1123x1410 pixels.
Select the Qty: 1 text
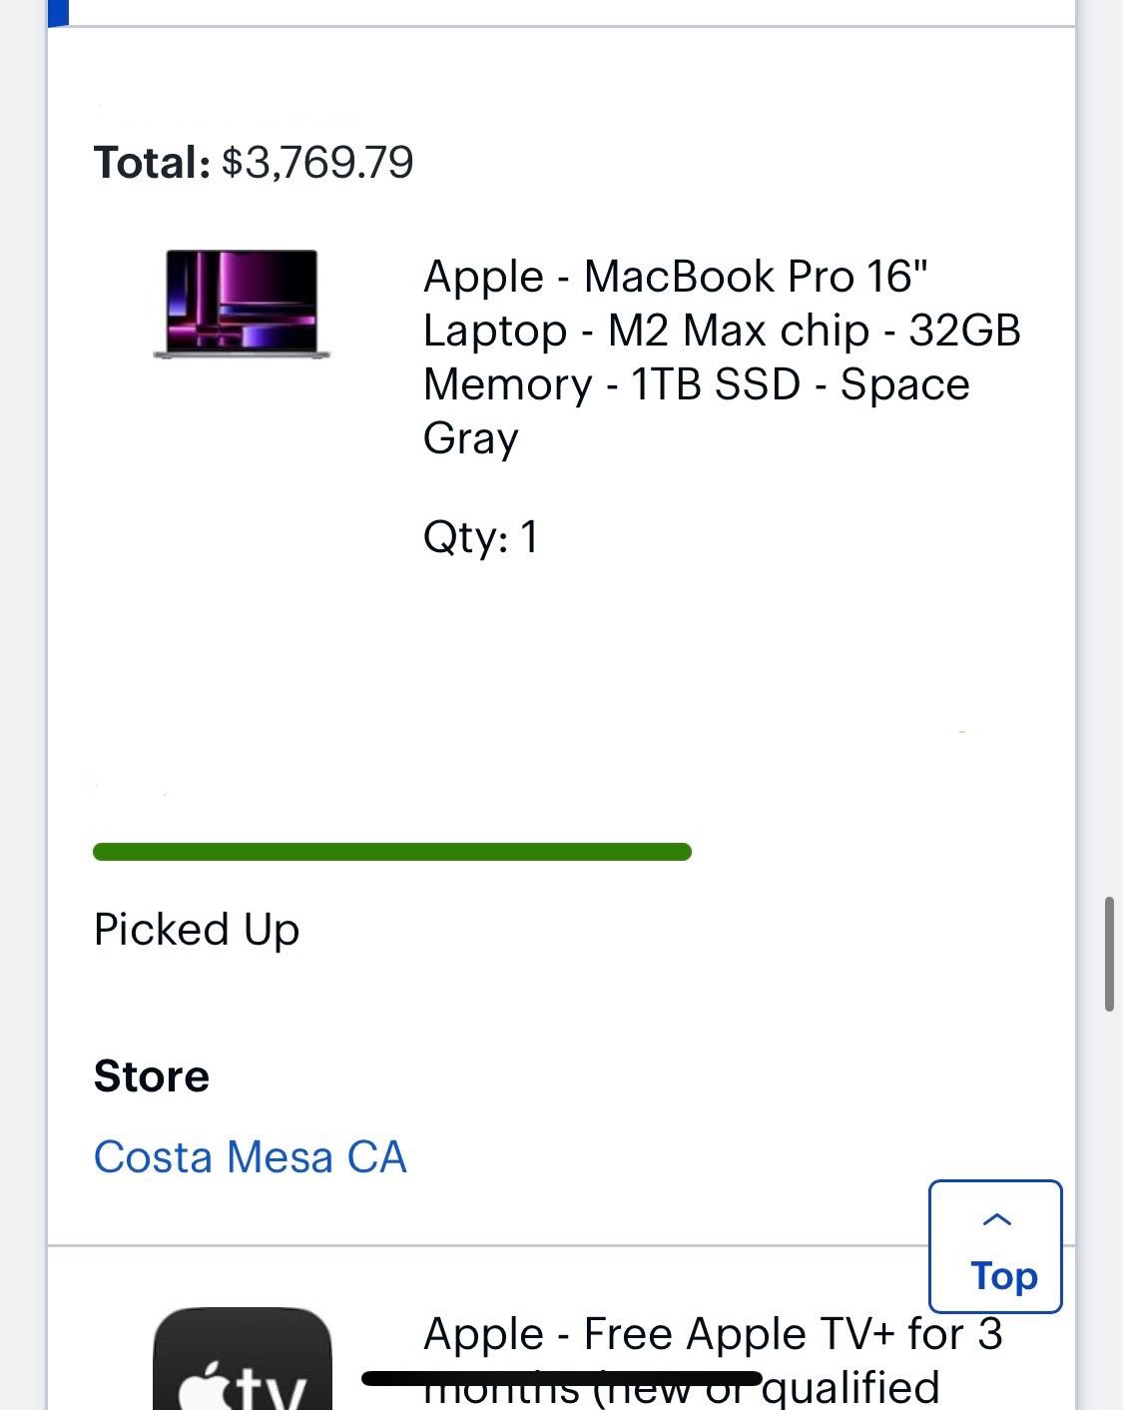pos(481,537)
